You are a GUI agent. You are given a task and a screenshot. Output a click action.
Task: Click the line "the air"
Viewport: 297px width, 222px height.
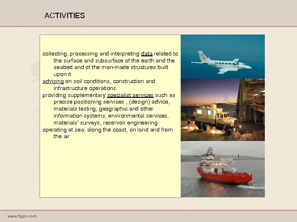(x=62, y=136)
